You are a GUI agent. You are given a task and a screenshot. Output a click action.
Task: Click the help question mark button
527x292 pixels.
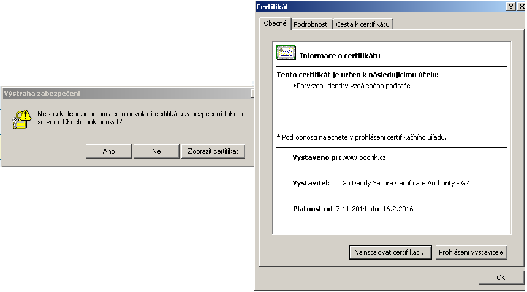click(x=510, y=6)
